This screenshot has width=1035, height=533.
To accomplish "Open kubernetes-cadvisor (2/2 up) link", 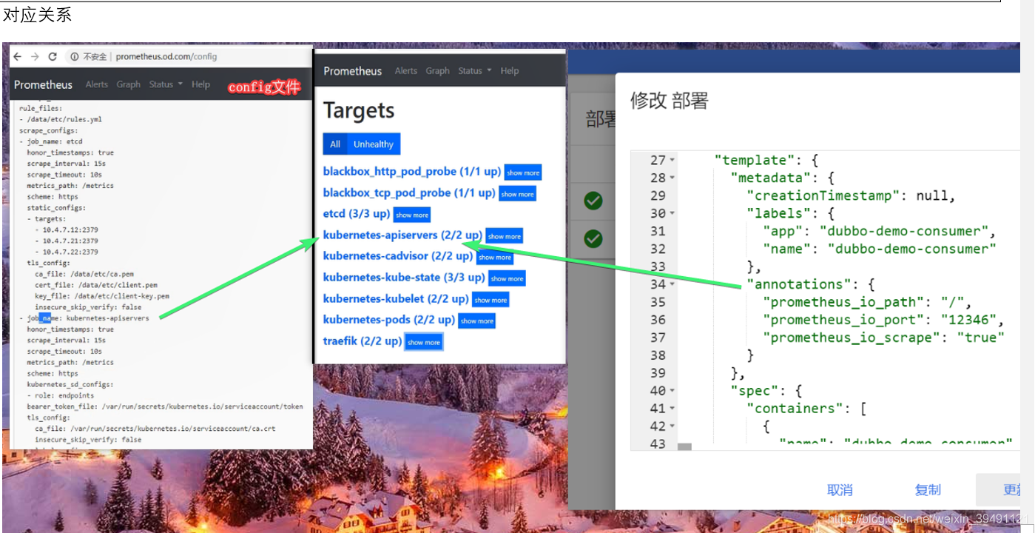I will (x=398, y=256).
